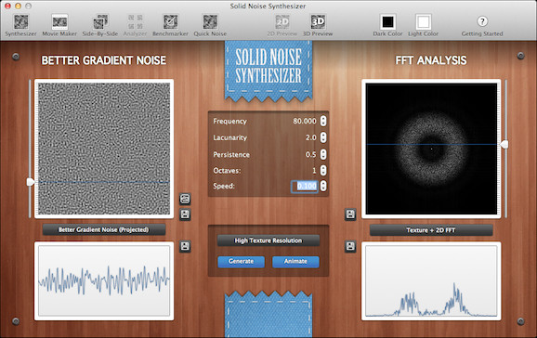
Task: Click the noise texture preview image
Action: [x=104, y=149]
